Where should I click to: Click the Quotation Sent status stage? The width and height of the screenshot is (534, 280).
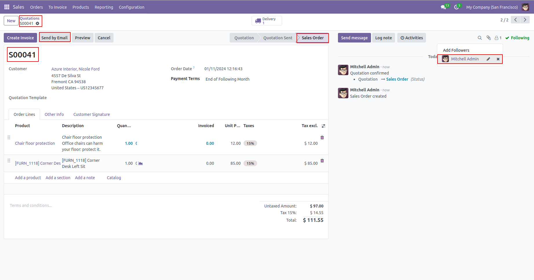277,38
